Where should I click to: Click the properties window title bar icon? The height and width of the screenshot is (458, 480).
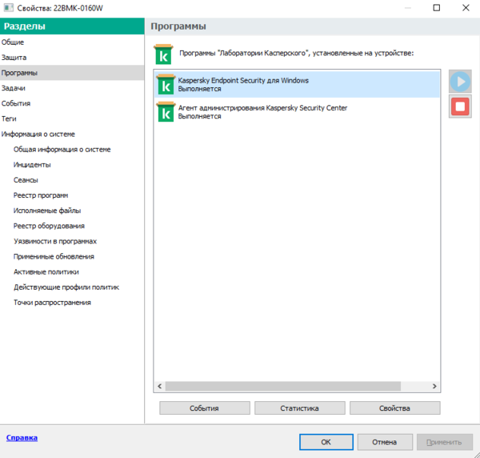[x=8, y=8]
